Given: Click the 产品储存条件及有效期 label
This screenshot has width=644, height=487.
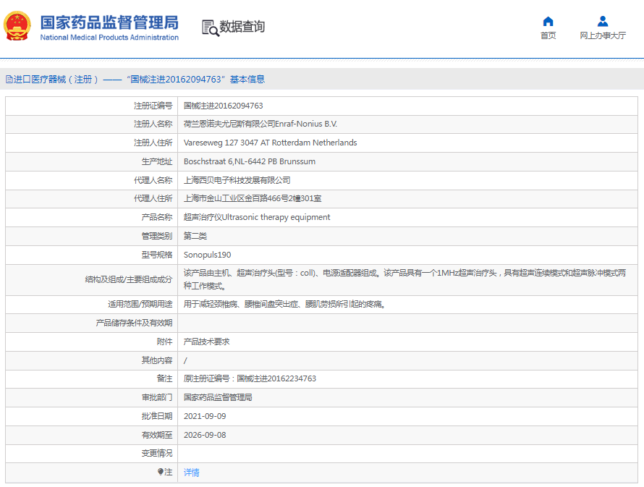Looking at the screenshot, I should tap(135, 323).
